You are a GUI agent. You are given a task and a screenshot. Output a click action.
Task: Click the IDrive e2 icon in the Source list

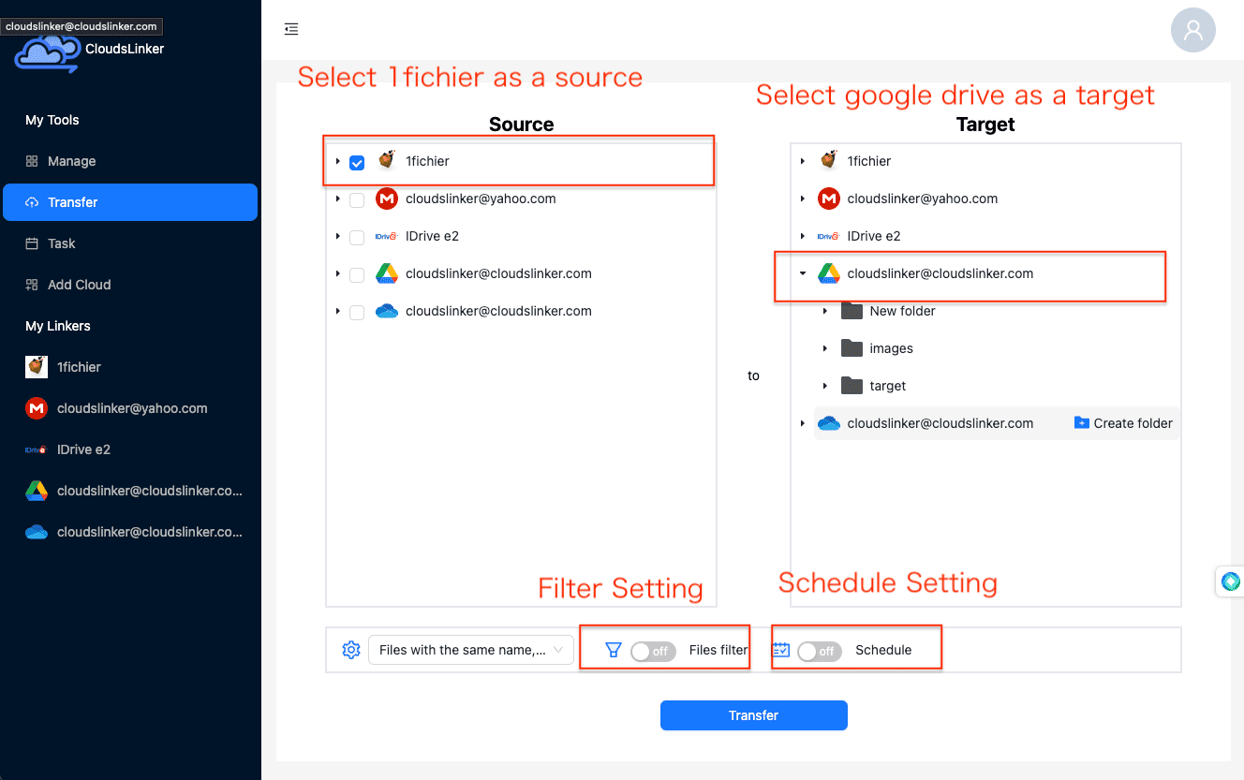(386, 236)
